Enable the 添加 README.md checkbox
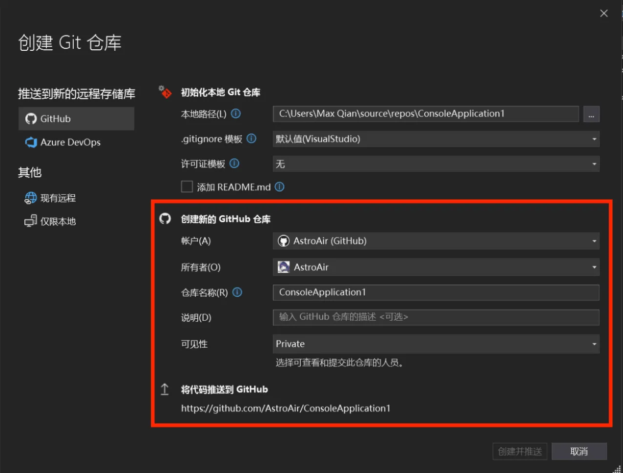Image resolution: width=623 pixels, height=473 pixels. [x=187, y=187]
